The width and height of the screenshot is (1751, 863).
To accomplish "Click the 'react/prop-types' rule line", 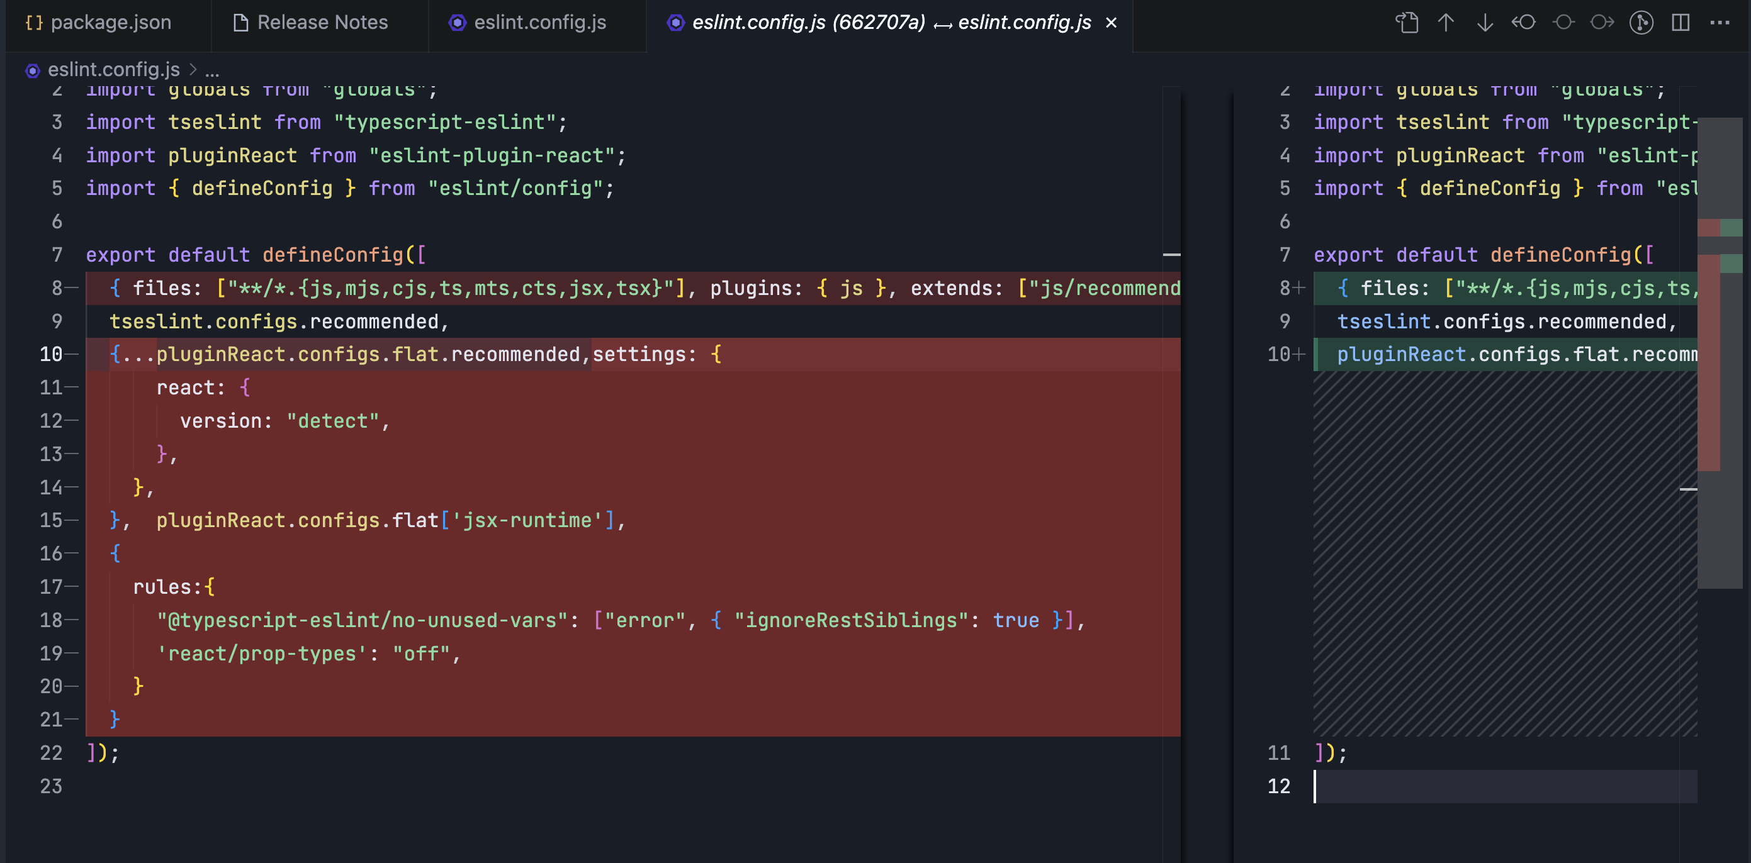I will click(x=308, y=654).
